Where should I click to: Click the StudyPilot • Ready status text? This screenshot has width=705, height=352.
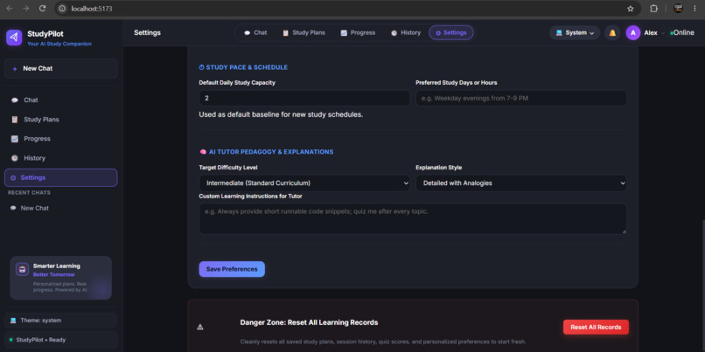(41, 340)
